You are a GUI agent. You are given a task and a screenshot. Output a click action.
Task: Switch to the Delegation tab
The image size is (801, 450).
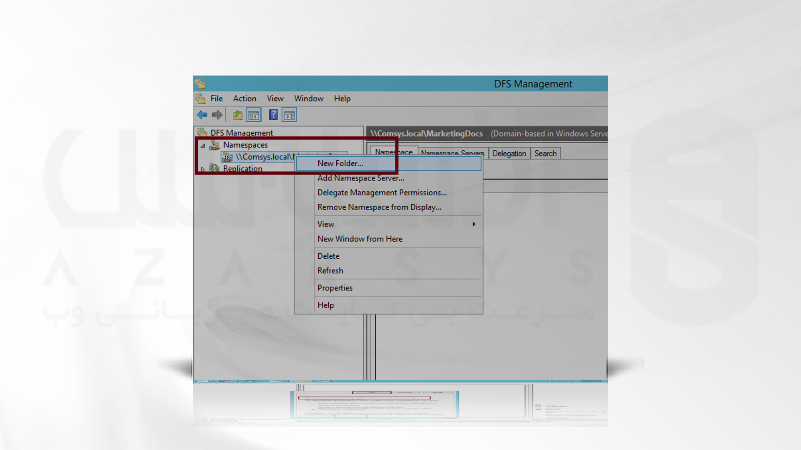[508, 153]
